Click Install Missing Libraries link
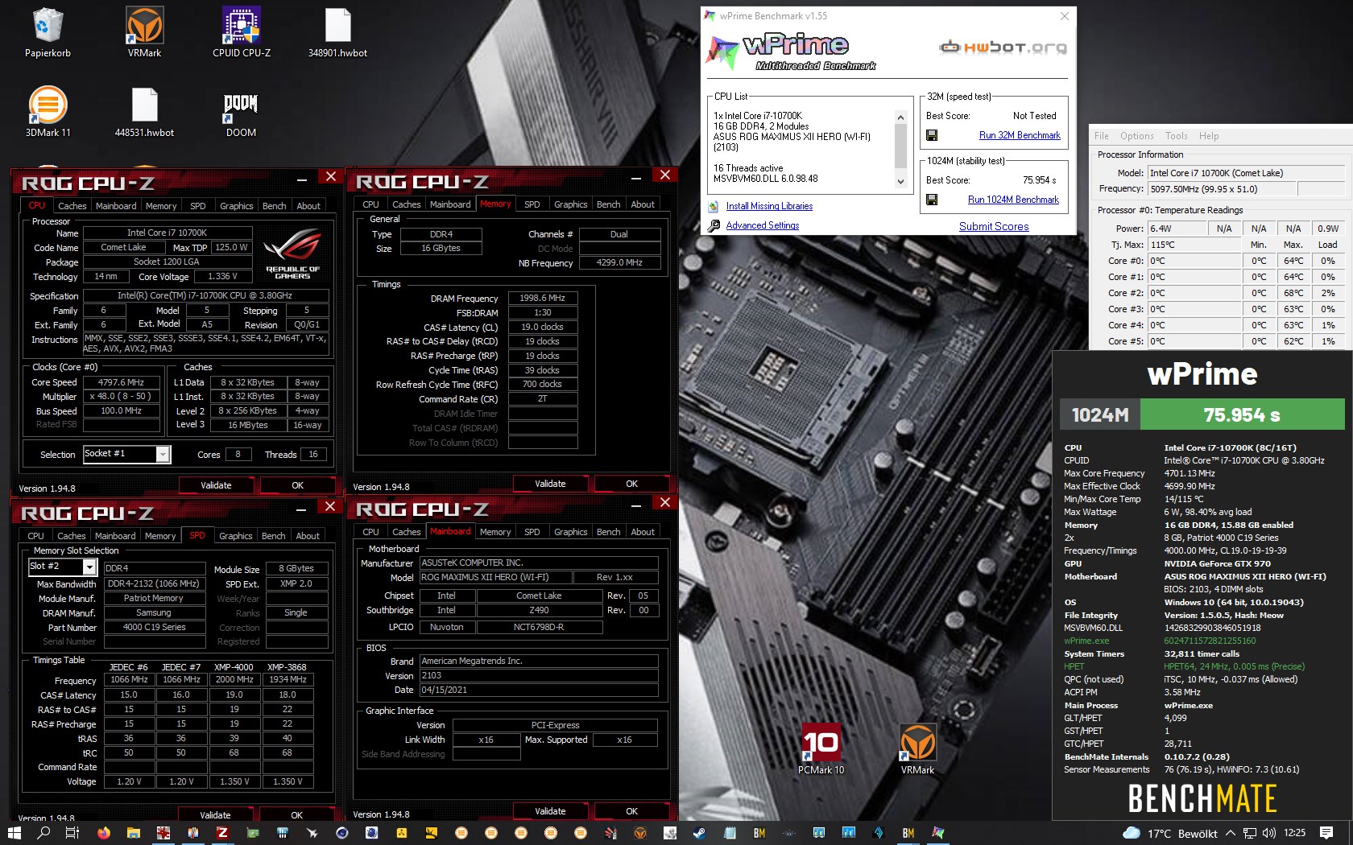Image resolution: width=1353 pixels, height=845 pixels. point(769,206)
